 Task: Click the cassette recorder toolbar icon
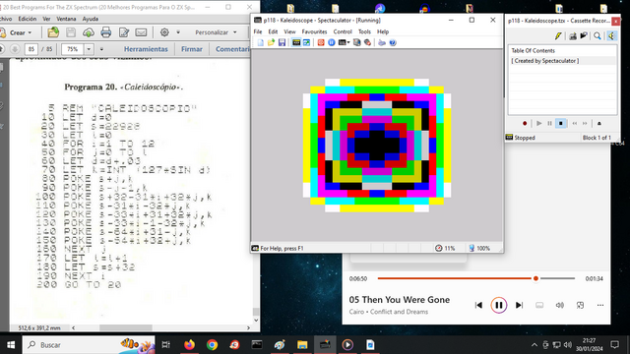click(356, 42)
